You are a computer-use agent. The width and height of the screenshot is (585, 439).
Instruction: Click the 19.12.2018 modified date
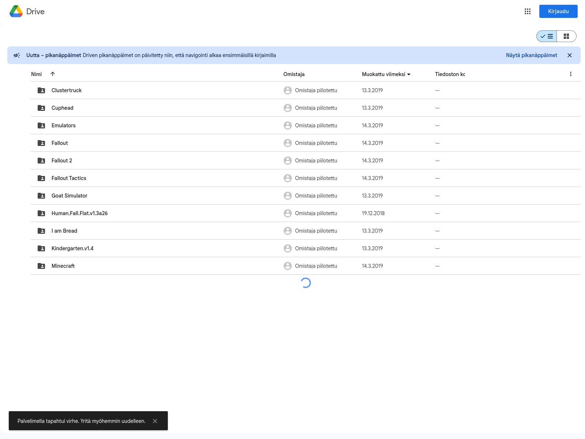point(373,213)
